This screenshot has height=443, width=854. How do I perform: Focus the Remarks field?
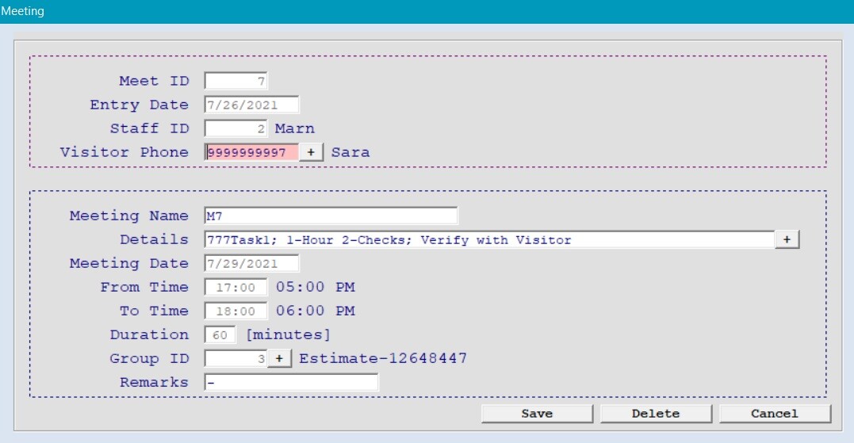[291, 383]
